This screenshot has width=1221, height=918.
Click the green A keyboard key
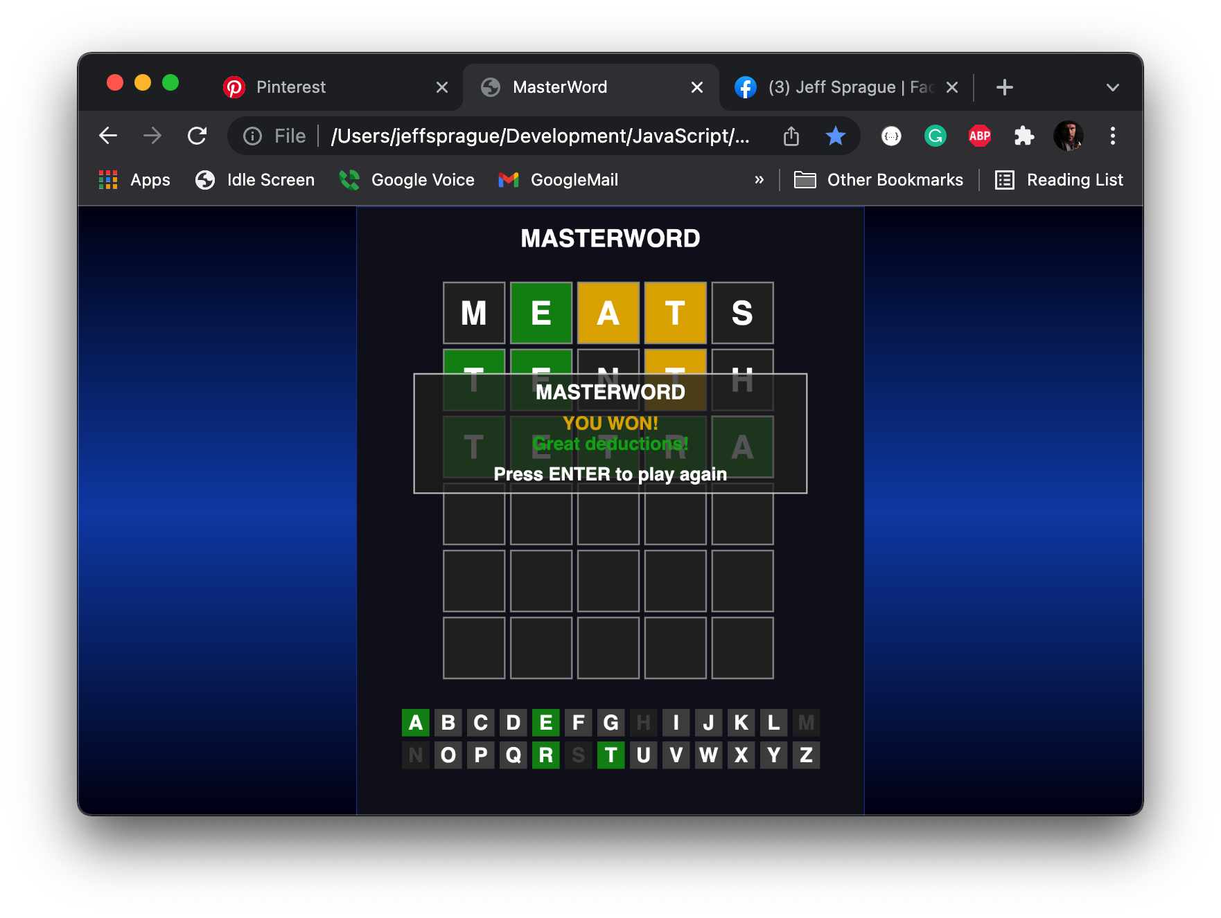pos(416,723)
